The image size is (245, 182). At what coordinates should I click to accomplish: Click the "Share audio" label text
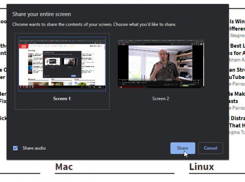coord(34,148)
